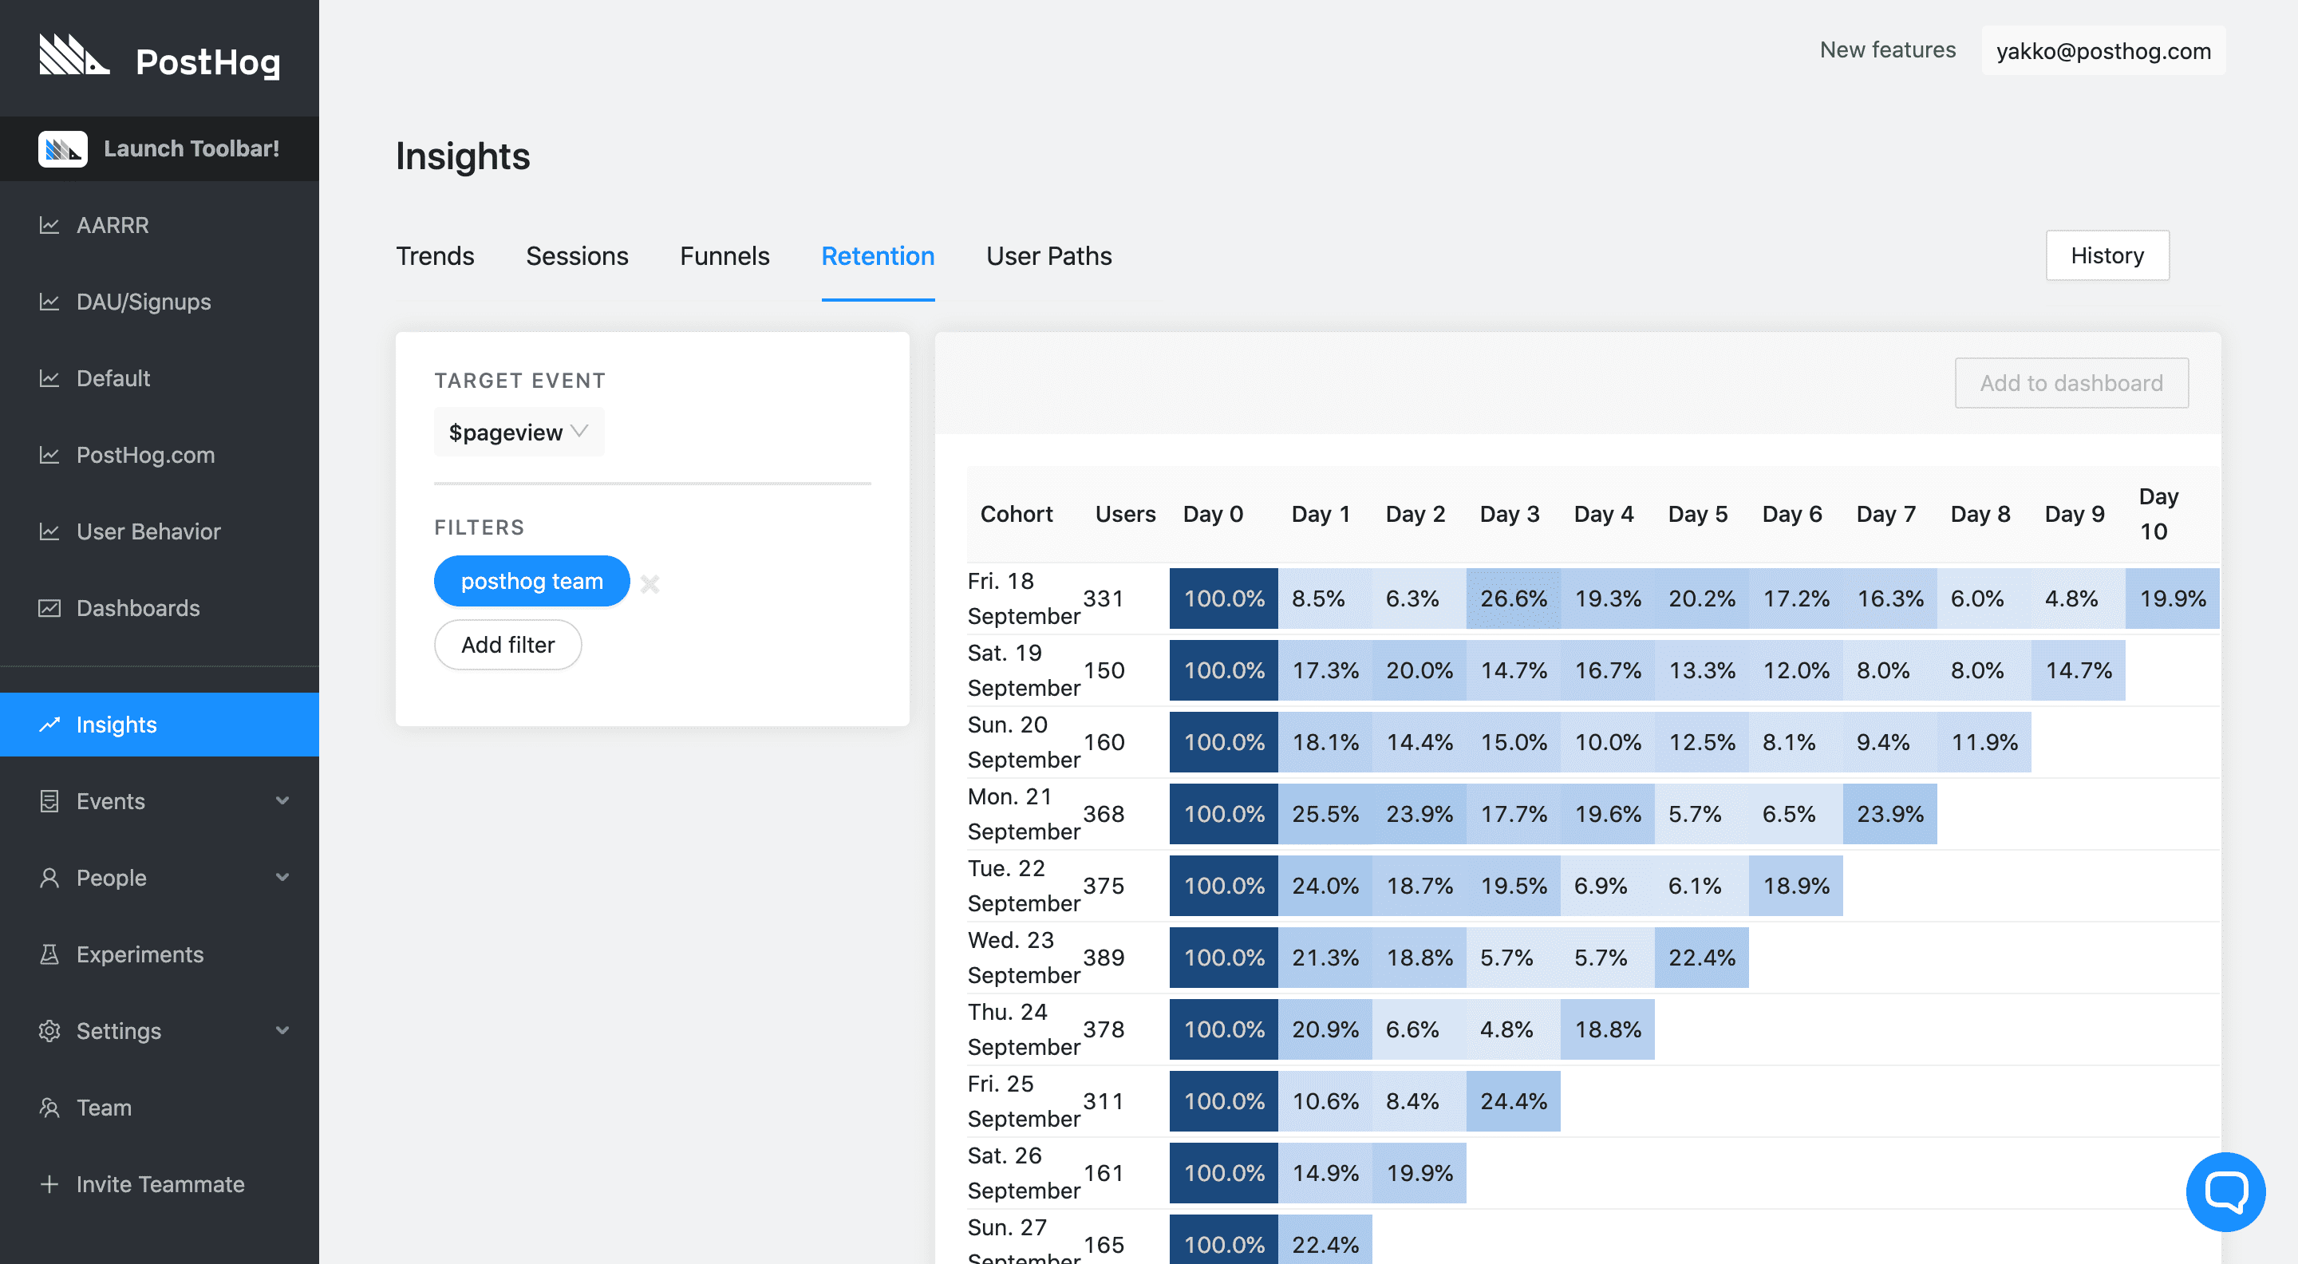The width and height of the screenshot is (2298, 1264).
Task: Click the Day 10 column header
Action: coord(2158,514)
